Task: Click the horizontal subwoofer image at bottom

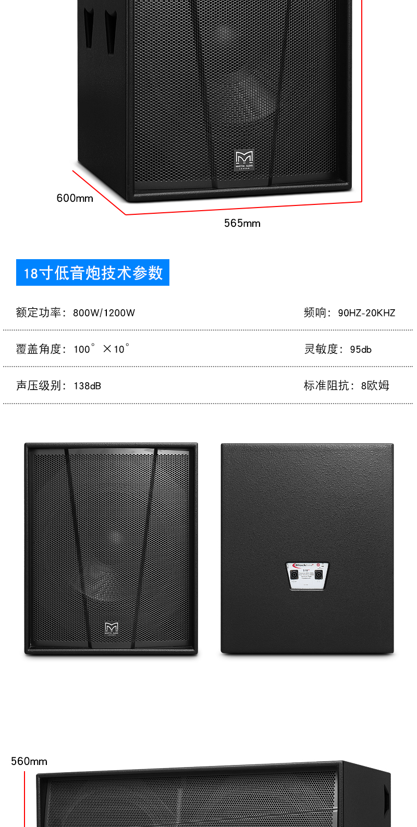Action: 214,794
